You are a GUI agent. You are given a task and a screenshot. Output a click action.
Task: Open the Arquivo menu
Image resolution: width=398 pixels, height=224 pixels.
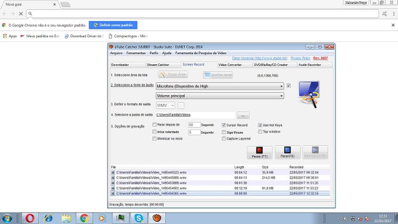coord(116,53)
